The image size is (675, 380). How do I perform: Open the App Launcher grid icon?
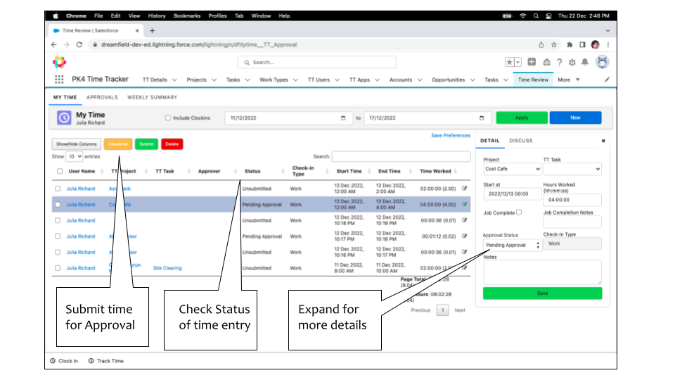tap(59, 80)
